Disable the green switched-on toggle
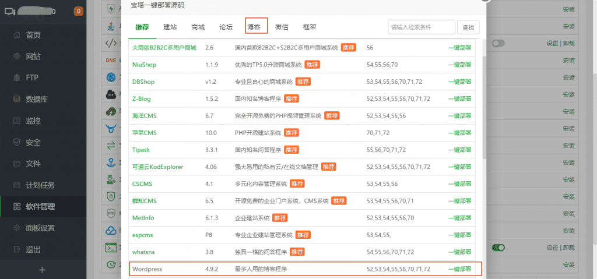Screen dimensions: 597x279 pos(498,248)
